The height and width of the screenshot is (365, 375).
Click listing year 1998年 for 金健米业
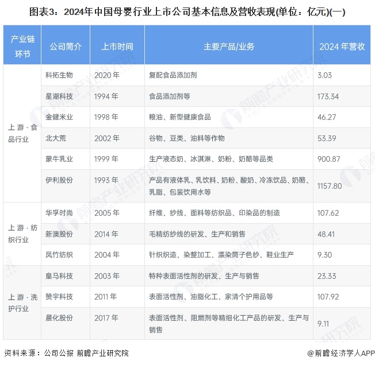(106, 117)
